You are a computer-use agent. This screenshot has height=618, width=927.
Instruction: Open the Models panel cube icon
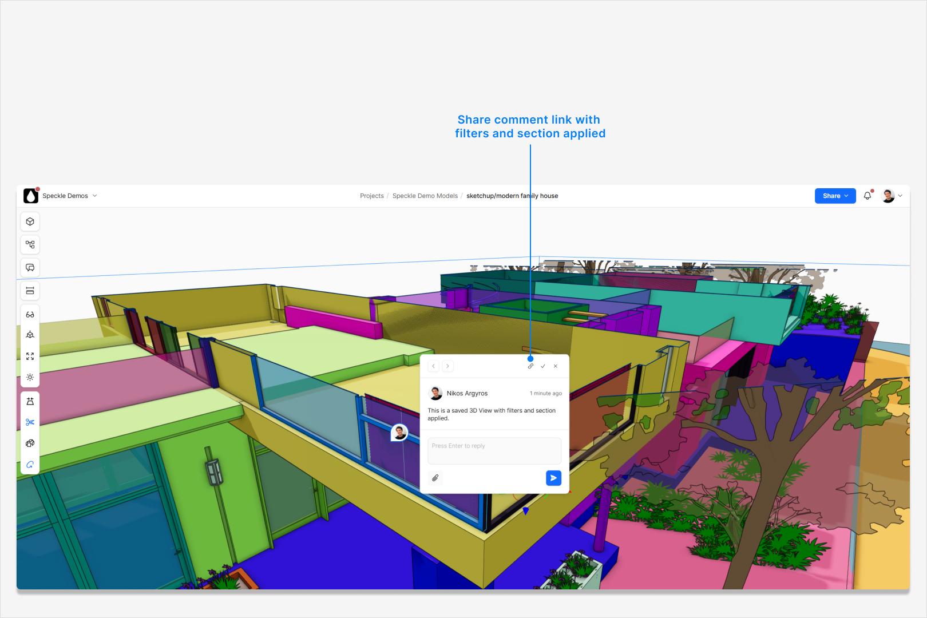tap(30, 221)
